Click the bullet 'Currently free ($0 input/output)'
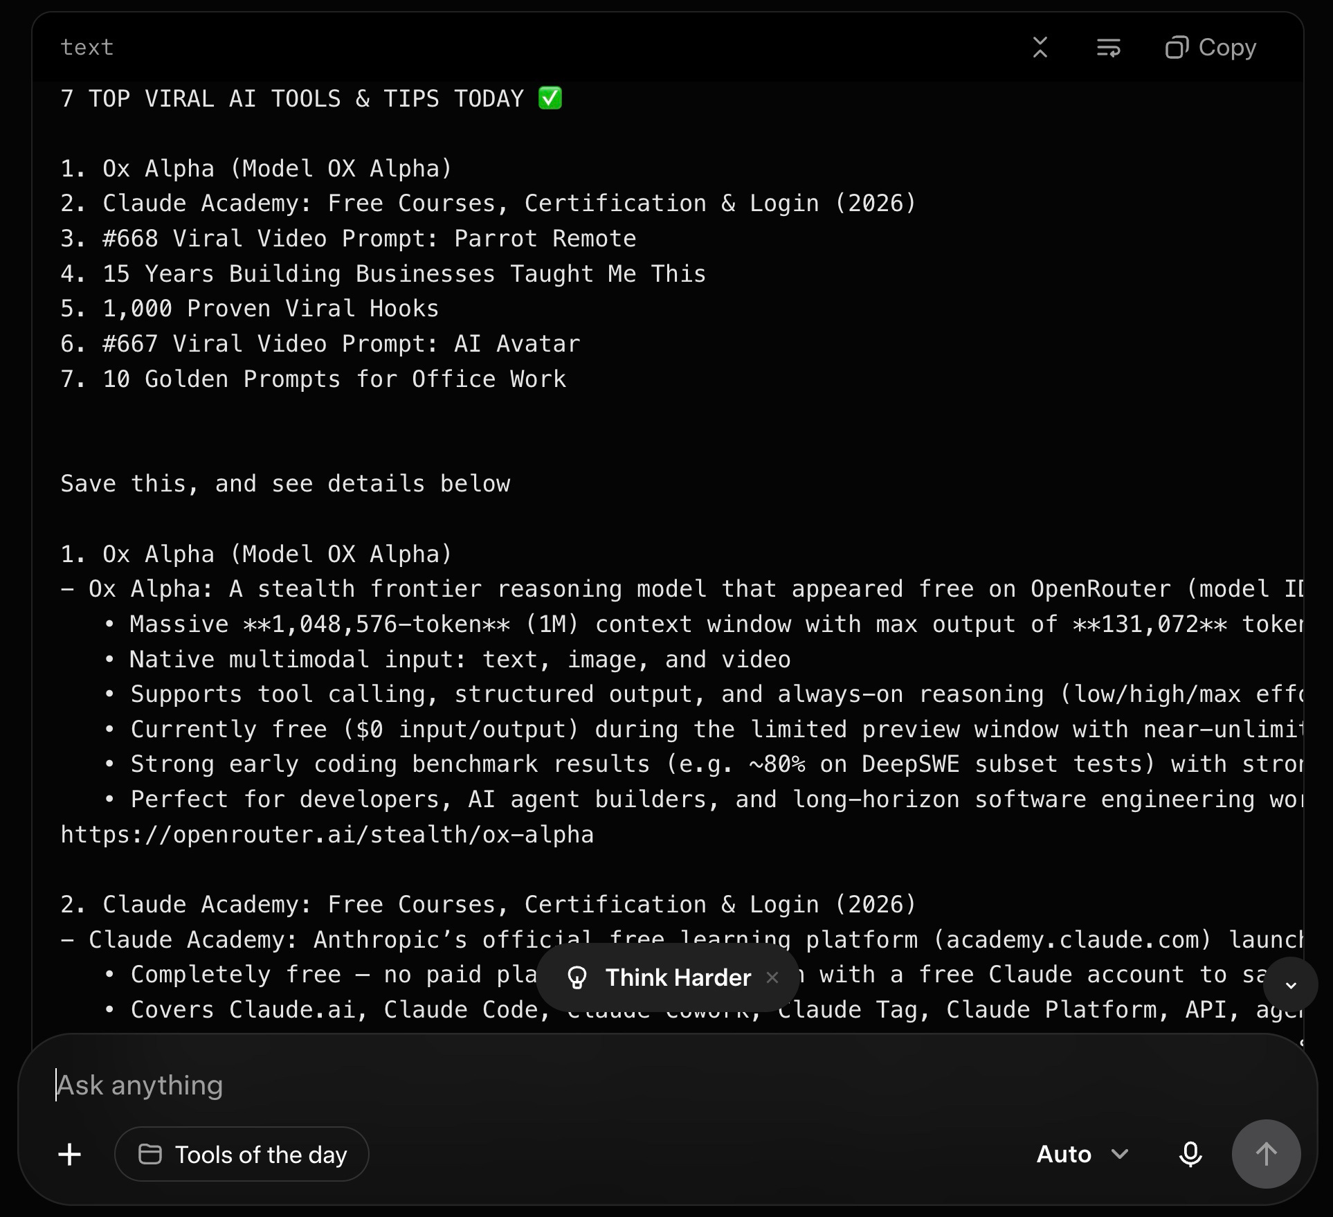 pyautogui.click(x=702, y=730)
